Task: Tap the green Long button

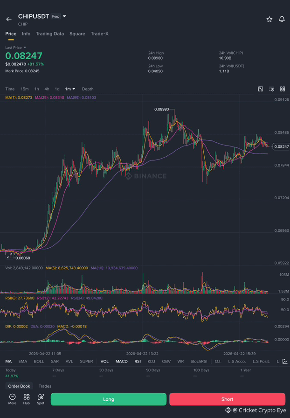Action: pyautogui.click(x=109, y=399)
